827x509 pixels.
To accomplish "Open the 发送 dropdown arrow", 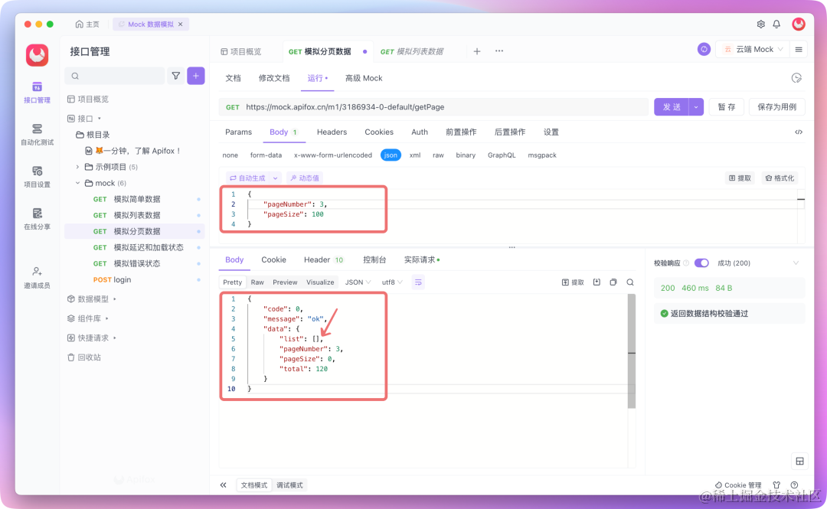I will pyautogui.click(x=696, y=107).
